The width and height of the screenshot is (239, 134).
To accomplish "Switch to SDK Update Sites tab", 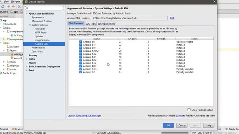I will coord(106,24).
